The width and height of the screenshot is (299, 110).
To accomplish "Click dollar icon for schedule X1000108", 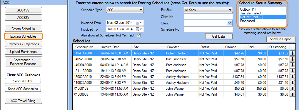I will coord(292,89).
